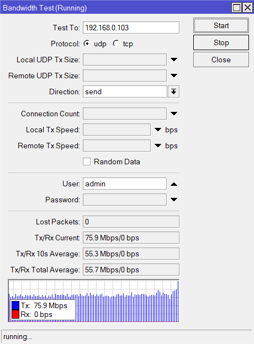The width and height of the screenshot is (254, 344).
Task: Stop the running bandwidth test
Action: pos(221,42)
